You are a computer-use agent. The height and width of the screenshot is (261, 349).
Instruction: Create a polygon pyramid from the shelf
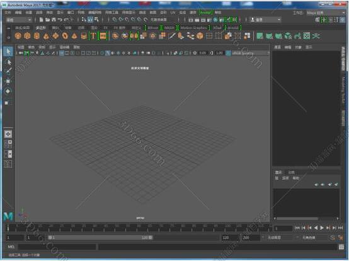click(x=74, y=36)
